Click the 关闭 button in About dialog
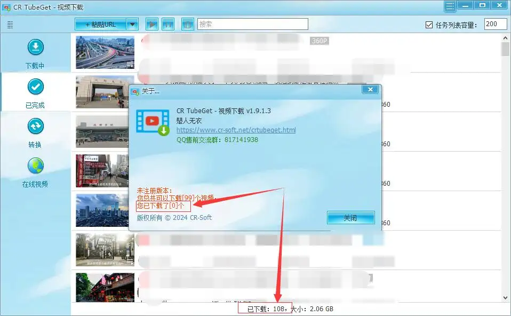 350,218
